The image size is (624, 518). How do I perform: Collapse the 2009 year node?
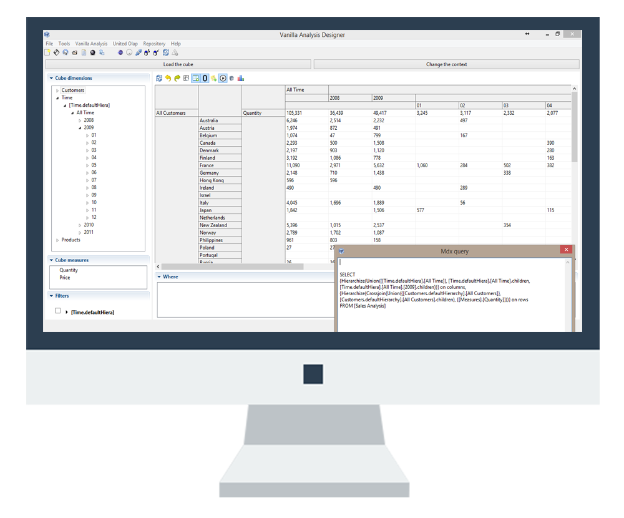click(80, 128)
